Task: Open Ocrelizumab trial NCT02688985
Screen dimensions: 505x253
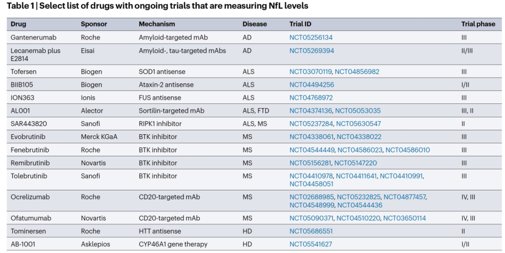Action: tap(311, 197)
